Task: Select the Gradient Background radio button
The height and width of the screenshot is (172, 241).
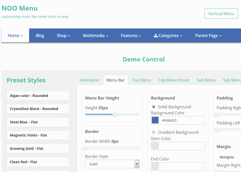Action: click(x=154, y=132)
